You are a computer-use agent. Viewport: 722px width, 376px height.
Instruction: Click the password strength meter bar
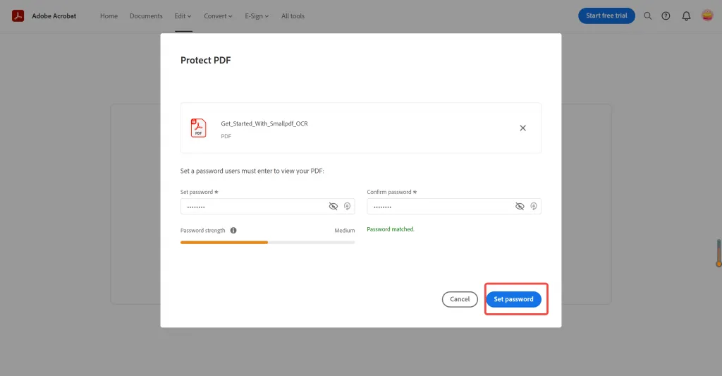(267, 242)
